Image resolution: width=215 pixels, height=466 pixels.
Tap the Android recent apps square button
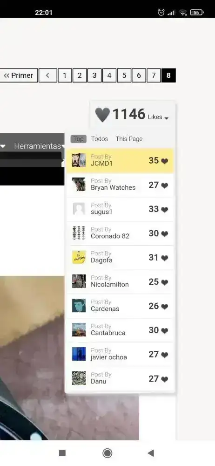click(x=62, y=453)
